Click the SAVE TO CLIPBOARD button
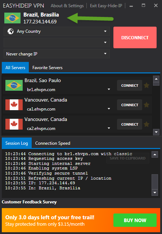This screenshot has width=162, height=234. [128, 158]
